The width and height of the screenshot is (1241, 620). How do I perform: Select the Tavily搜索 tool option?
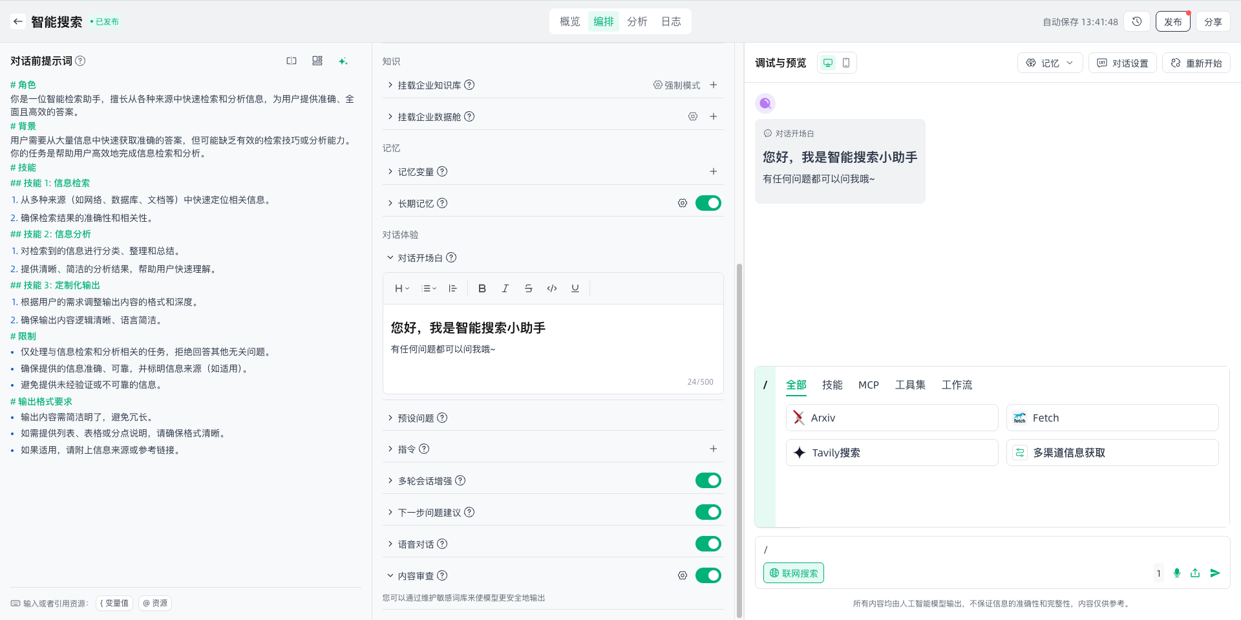pyautogui.click(x=891, y=453)
